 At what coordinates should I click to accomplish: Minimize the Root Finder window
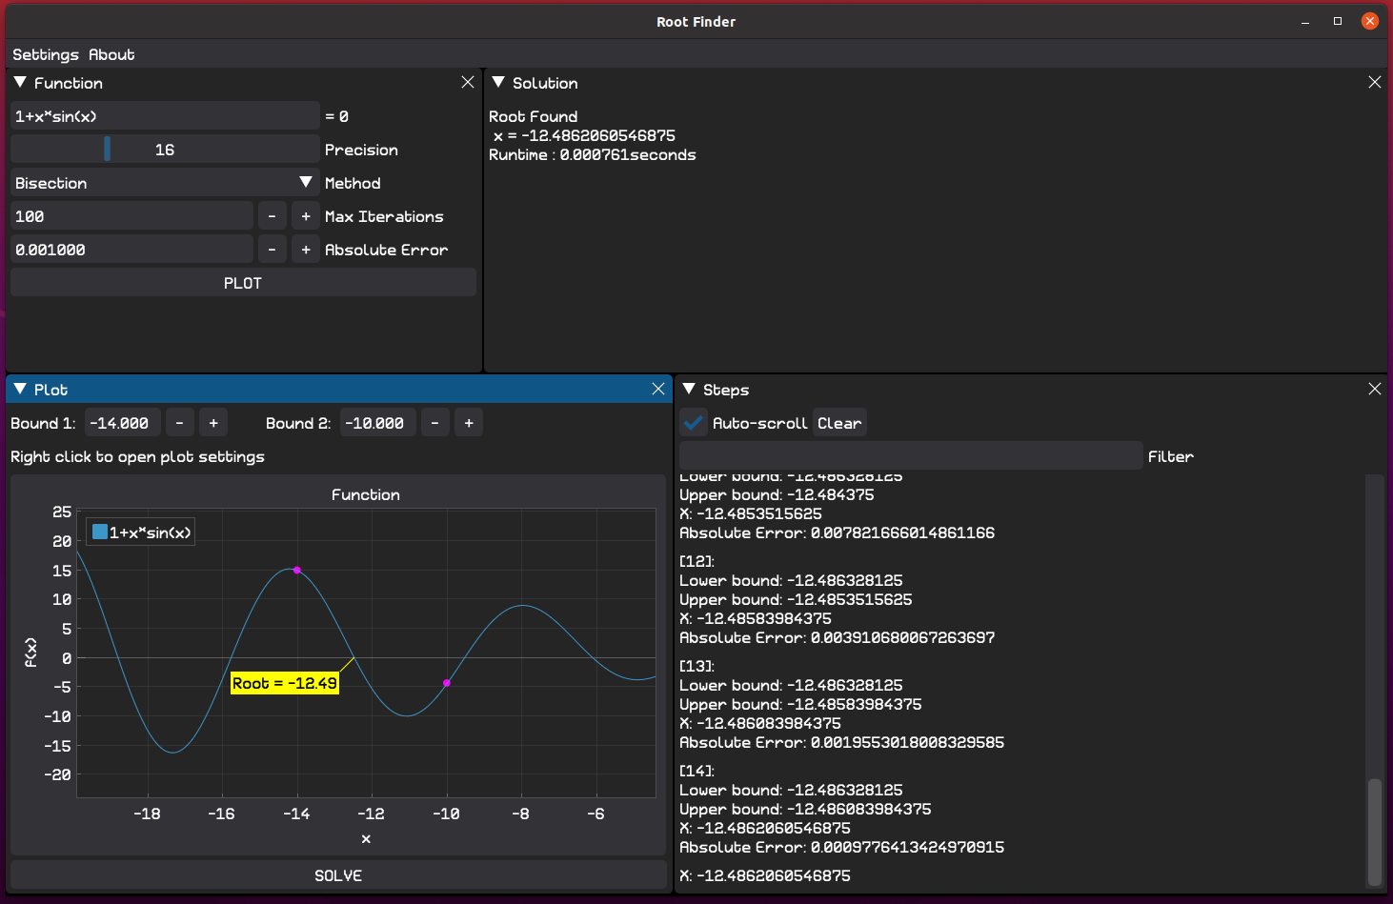click(x=1305, y=21)
